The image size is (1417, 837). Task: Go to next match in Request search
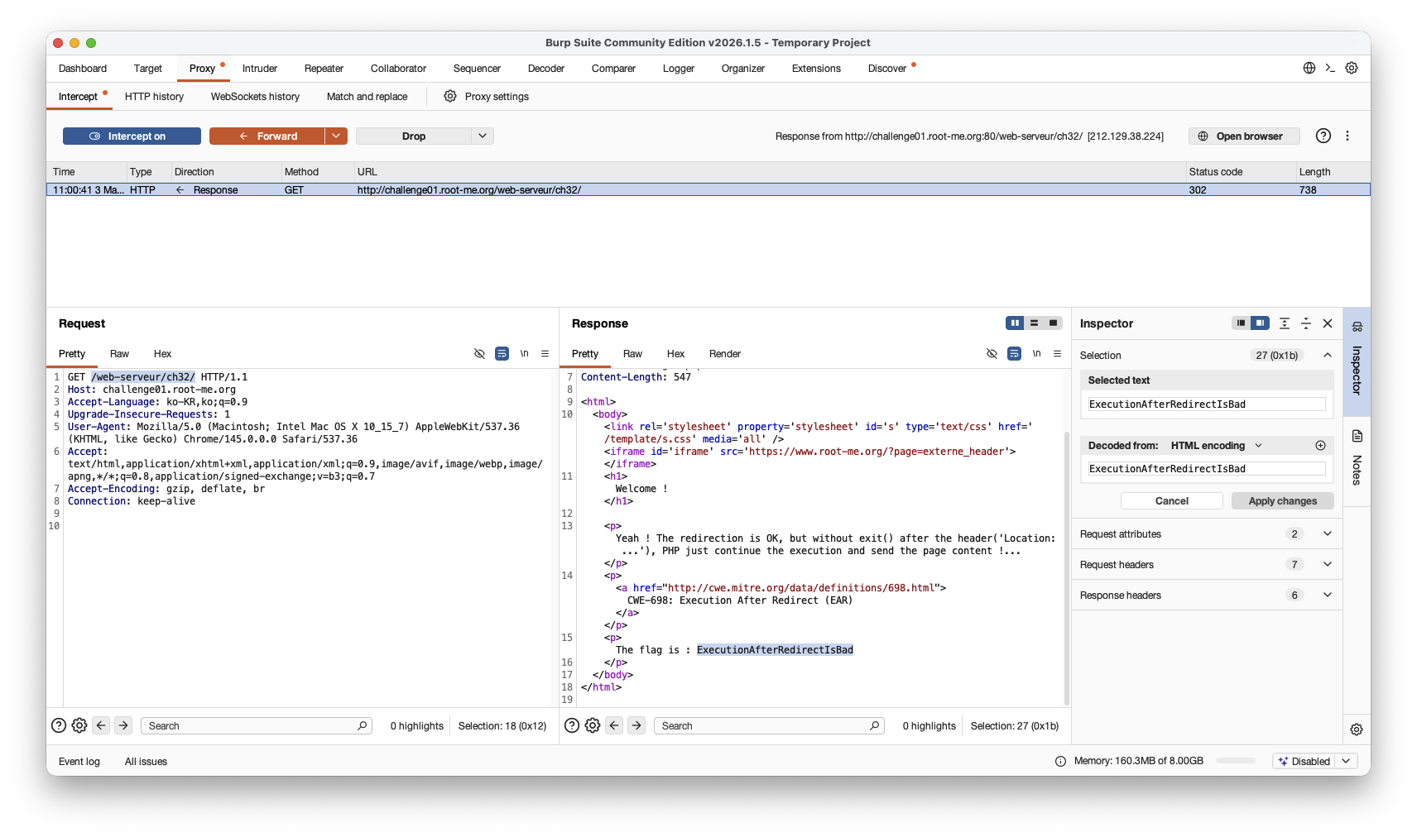(x=123, y=725)
